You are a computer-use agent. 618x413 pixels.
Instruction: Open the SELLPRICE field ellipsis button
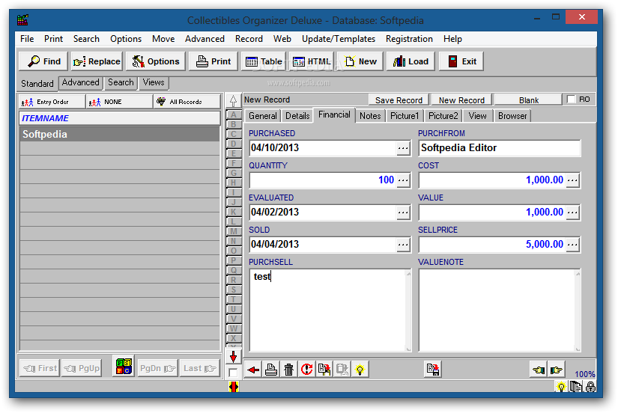click(x=572, y=245)
